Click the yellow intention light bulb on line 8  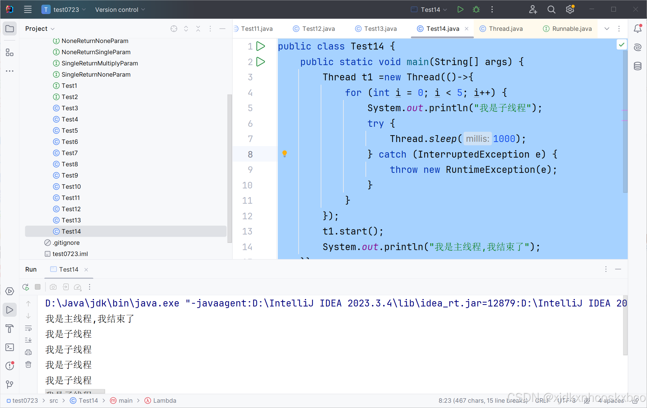(x=284, y=154)
